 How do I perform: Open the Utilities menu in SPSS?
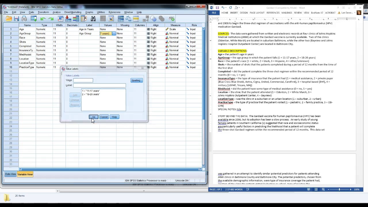[x=101, y=12]
